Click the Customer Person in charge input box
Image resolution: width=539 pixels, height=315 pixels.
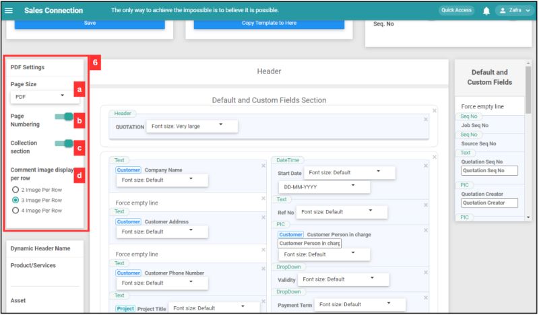pos(309,243)
